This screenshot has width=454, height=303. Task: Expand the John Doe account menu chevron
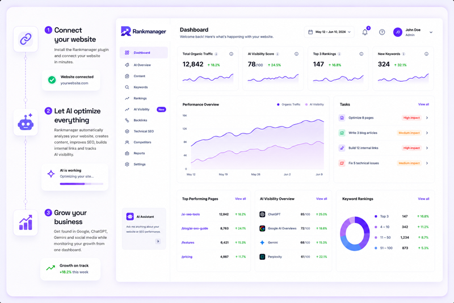point(431,32)
